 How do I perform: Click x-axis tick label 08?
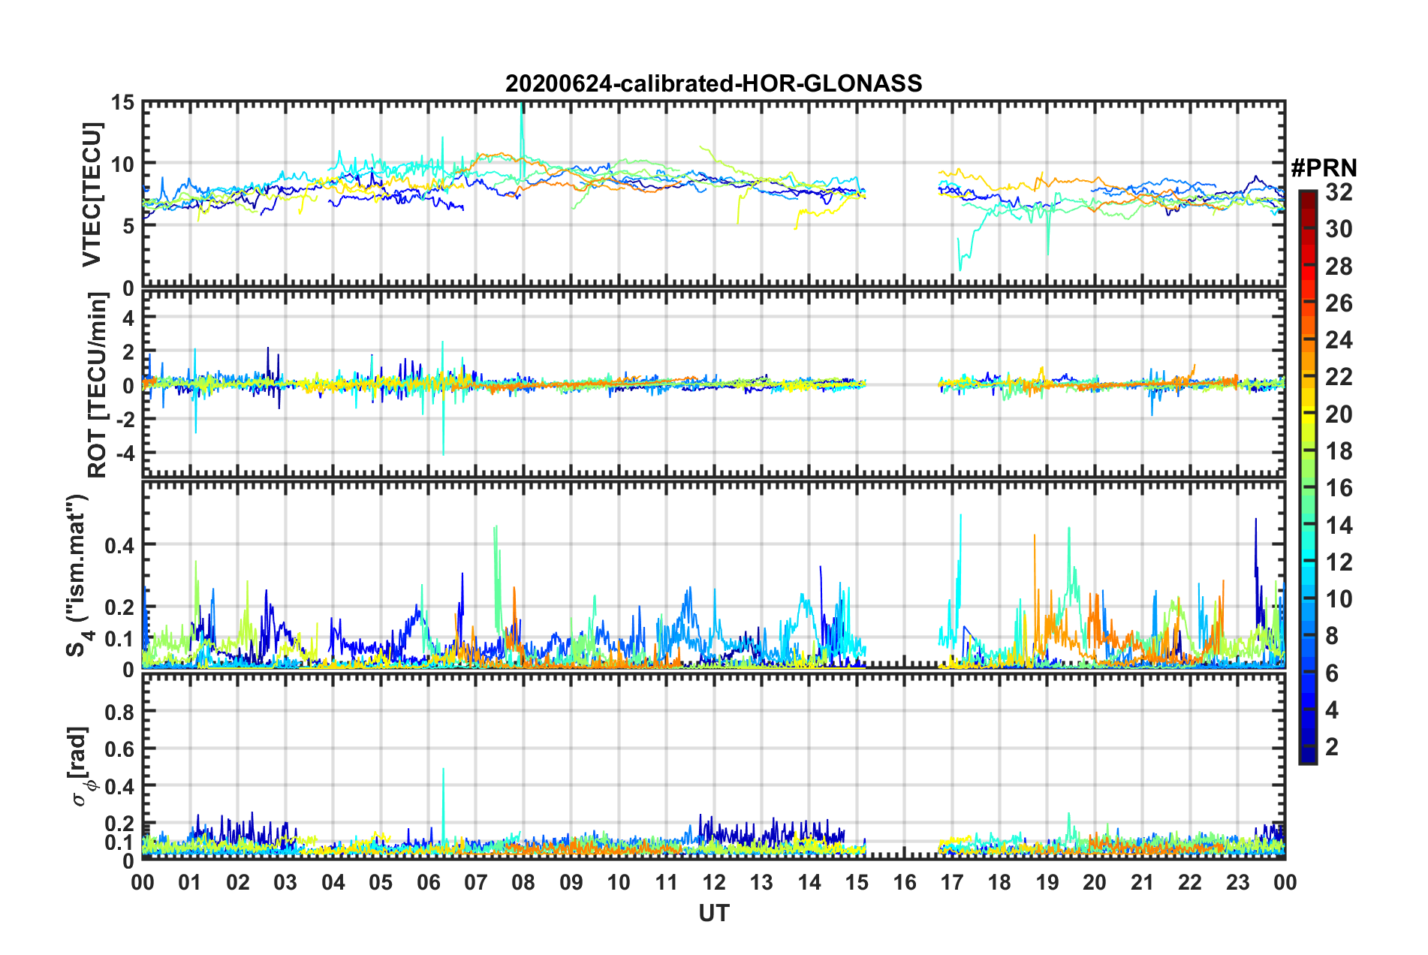click(523, 882)
